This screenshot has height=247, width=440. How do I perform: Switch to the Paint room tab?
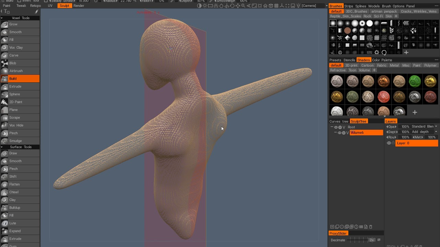click(7, 6)
